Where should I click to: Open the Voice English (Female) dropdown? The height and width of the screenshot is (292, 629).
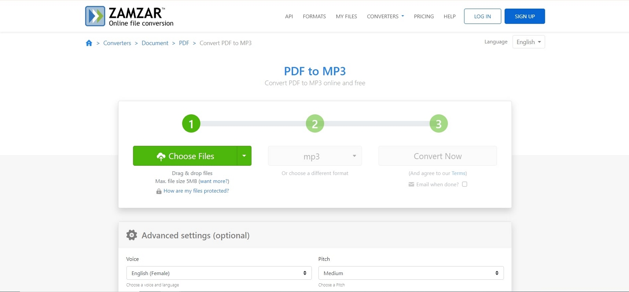pyautogui.click(x=219, y=273)
